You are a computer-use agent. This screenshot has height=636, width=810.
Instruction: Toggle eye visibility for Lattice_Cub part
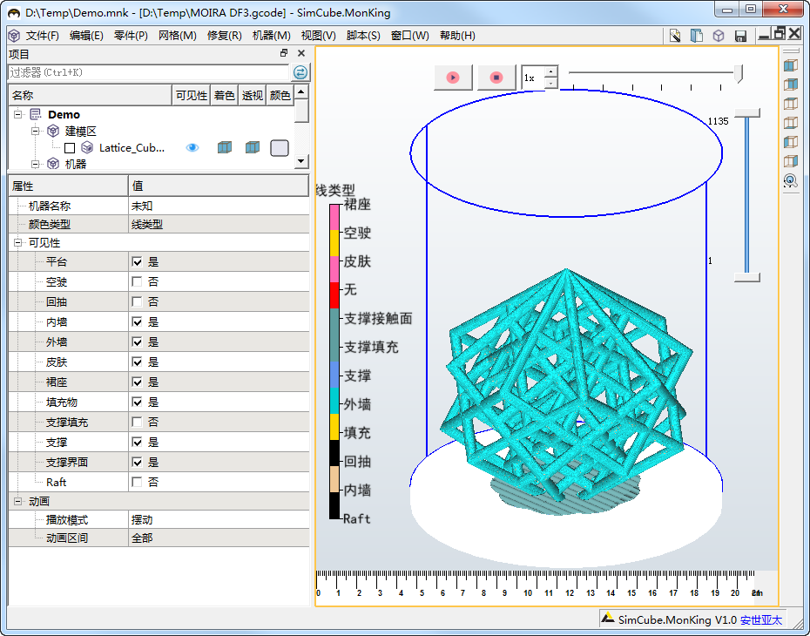(x=192, y=148)
